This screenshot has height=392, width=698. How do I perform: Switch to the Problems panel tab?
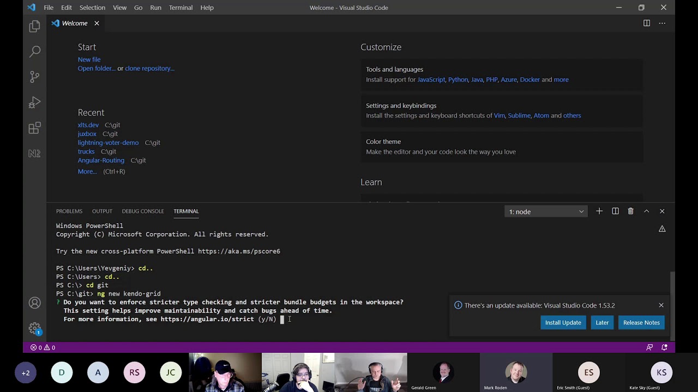(69, 211)
